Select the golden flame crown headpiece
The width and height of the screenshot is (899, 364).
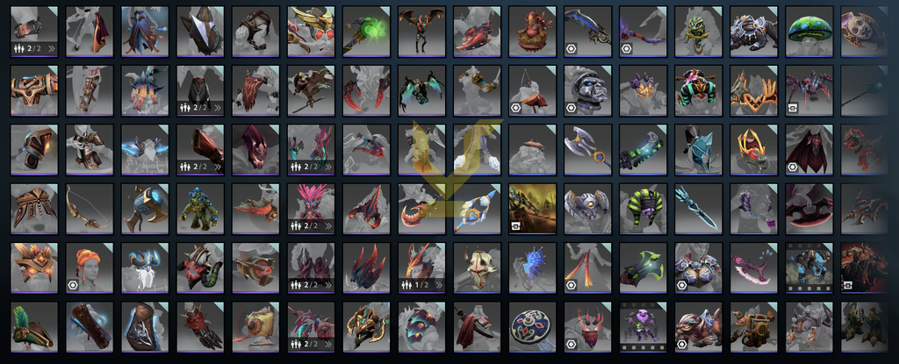click(753, 150)
